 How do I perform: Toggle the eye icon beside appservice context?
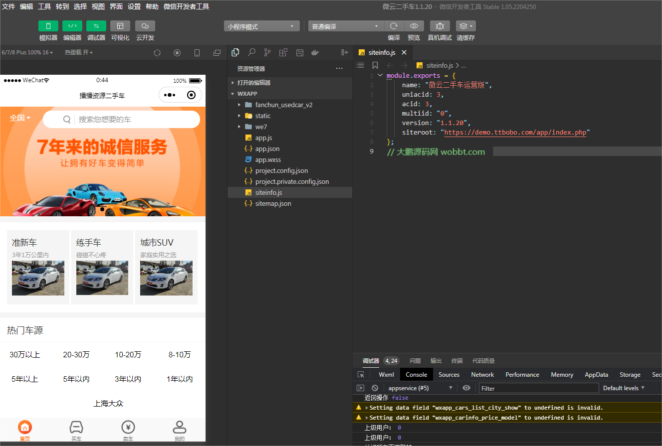(466, 388)
